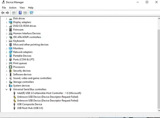Image resolution: width=160 pixels, height=118 pixels.
Task: Select the Firmware category label
Action: pos(18,30)
